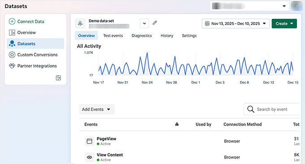Open the Diagnostics tab
This screenshot has width=305, height=164.
pyautogui.click(x=142, y=35)
